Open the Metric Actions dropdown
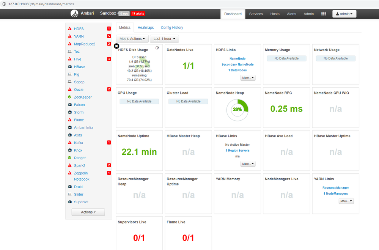The image size is (379, 250). click(132, 39)
